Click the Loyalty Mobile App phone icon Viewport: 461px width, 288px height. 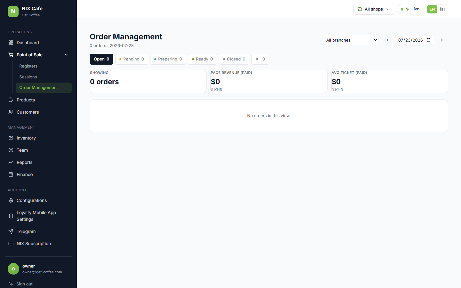click(x=11, y=216)
